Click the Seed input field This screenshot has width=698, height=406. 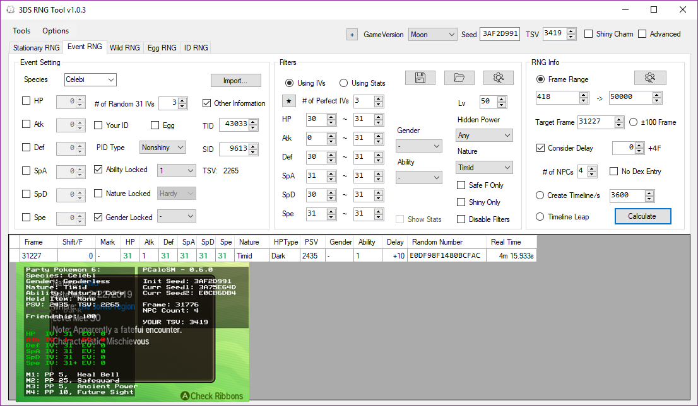[500, 34]
